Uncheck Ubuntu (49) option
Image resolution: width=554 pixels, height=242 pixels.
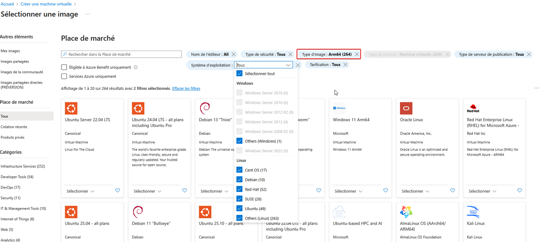pyautogui.click(x=239, y=208)
